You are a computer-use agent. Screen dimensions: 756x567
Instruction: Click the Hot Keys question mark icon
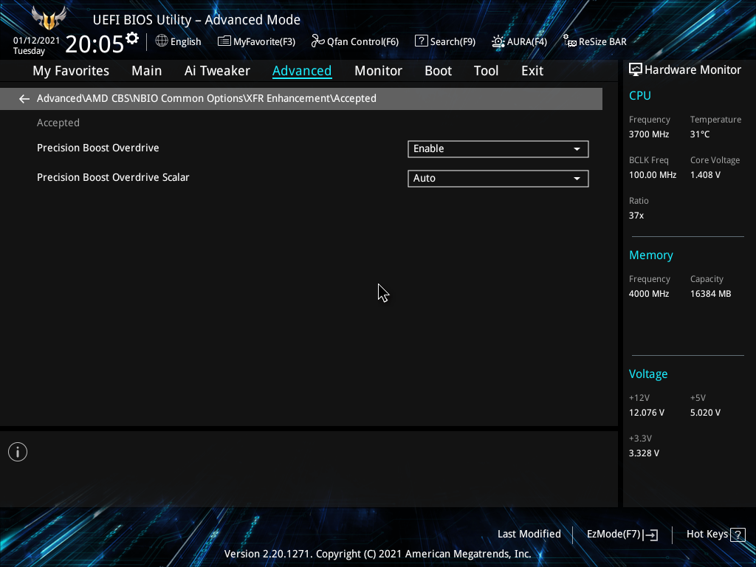pos(736,535)
